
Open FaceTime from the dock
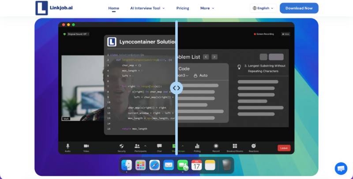(x=183, y=165)
